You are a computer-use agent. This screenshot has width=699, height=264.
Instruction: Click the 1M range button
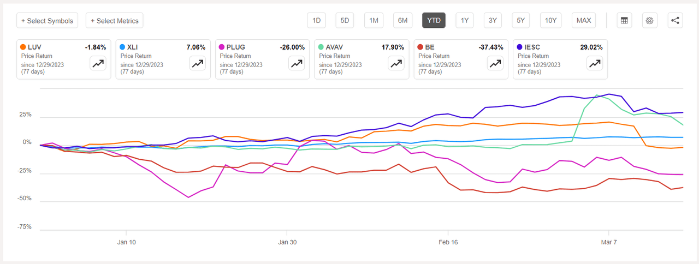374,21
